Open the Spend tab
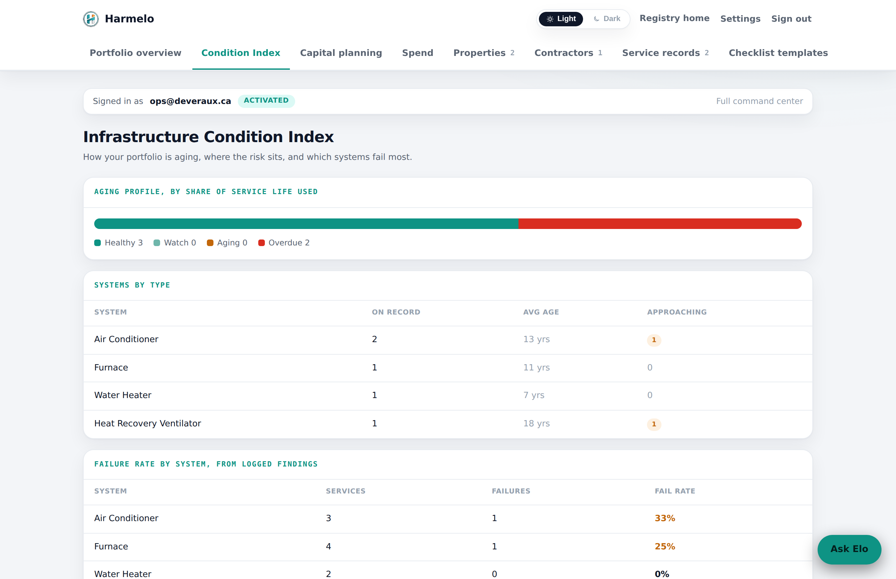Image resolution: width=896 pixels, height=579 pixels. [x=418, y=53]
